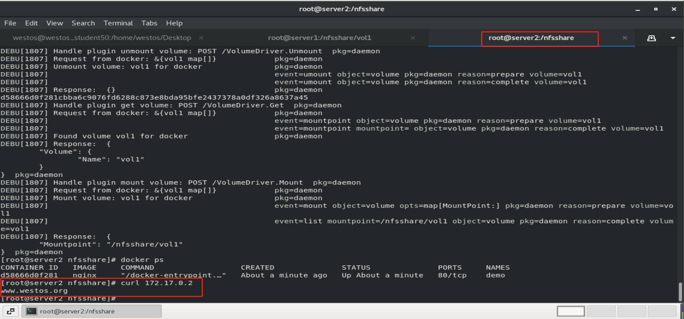Viewport: 684px width, 319px height.
Task: Minimize the terminal window
Action: coord(638,10)
